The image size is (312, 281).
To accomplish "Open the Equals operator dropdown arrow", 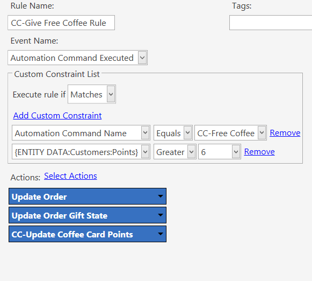I will coord(187,133).
